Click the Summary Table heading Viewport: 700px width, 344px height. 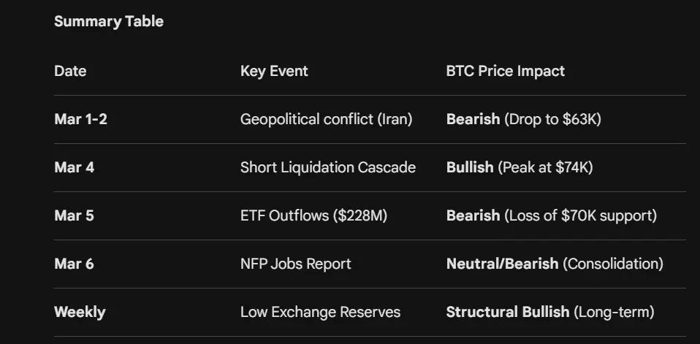(x=109, y=21)
